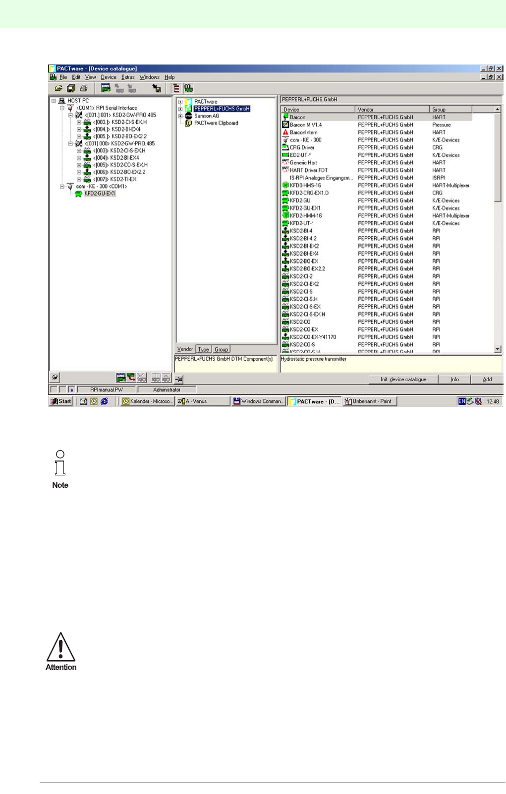Click the device list scrollbar up arrow
Screen dimensions: 506x794
point(498,109)
